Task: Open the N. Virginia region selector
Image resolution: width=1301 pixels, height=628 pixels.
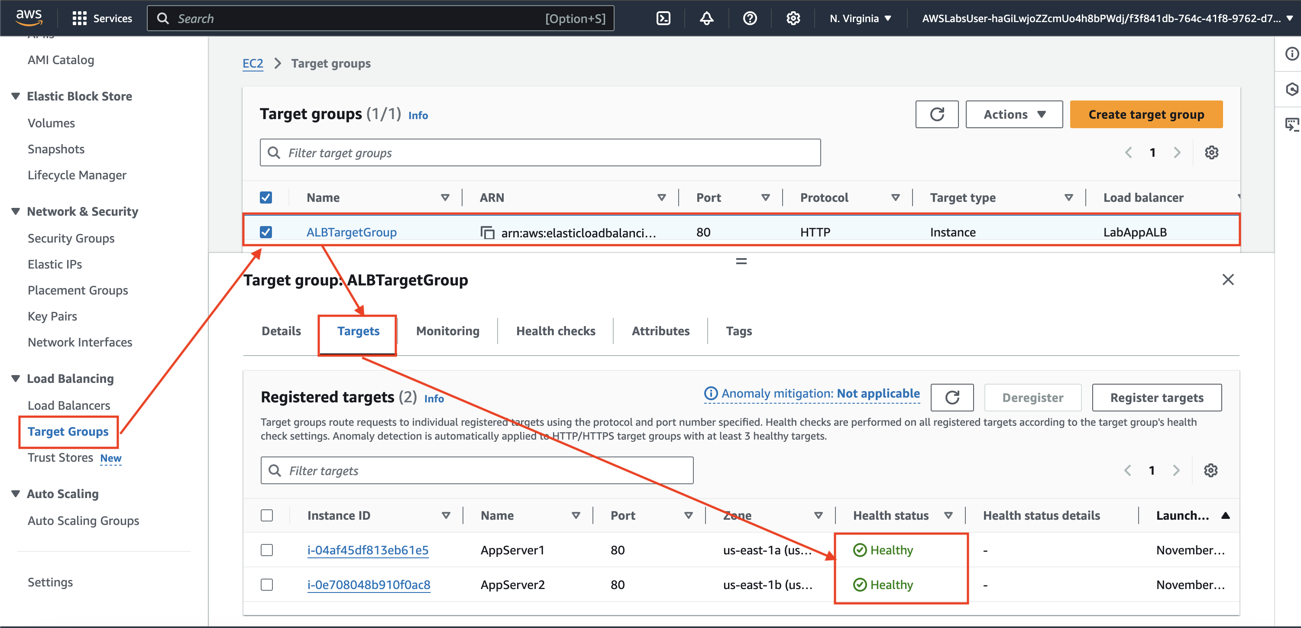Action: point(860,19)
